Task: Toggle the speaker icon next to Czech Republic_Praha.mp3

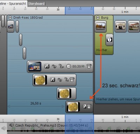Action: coord(11,125)
